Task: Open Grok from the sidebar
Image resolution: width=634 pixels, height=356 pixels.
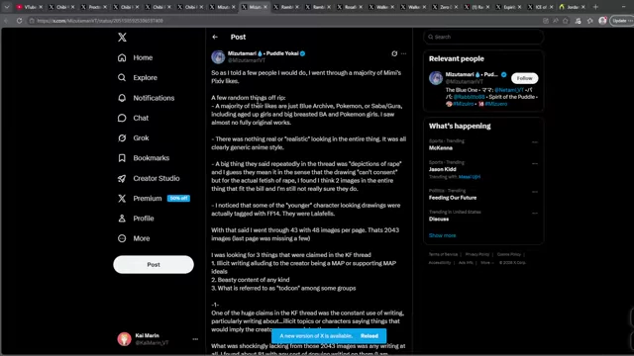Action: click(134, 138)
